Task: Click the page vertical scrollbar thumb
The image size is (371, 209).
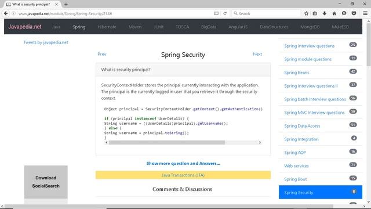Action: coord(369,45)
